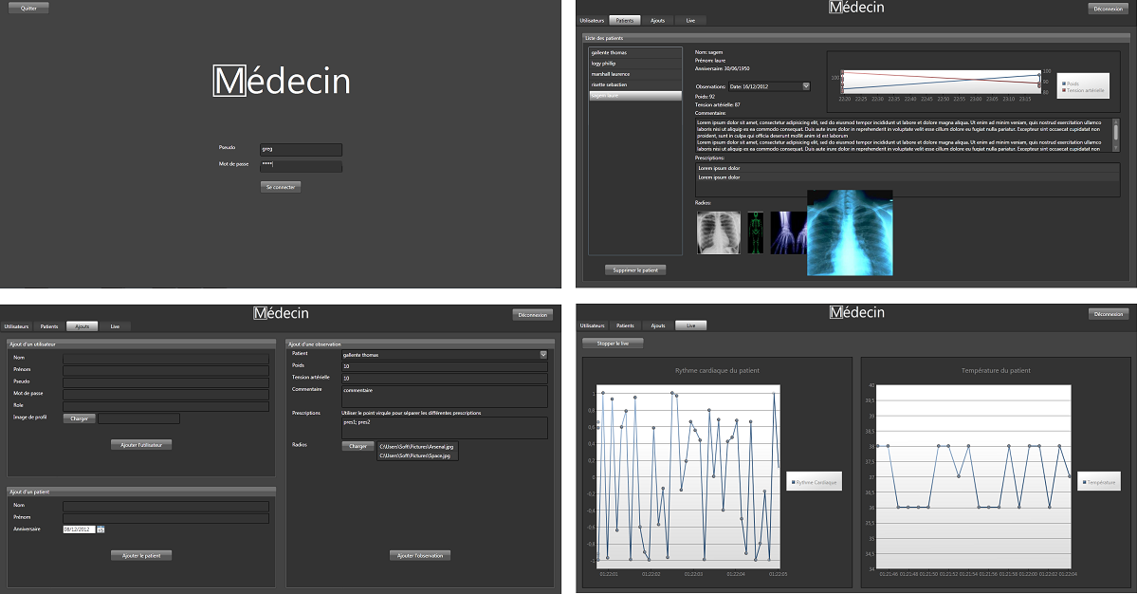Expand the Observations date dropdown

click(x=806, y=86)
